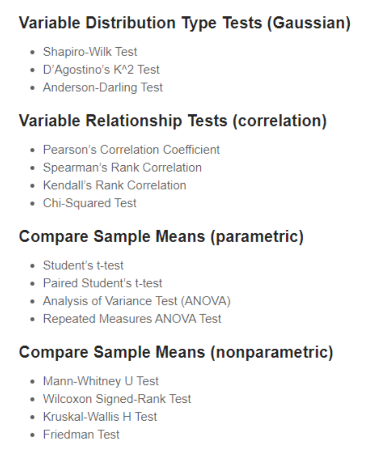Open Paired Student's t-test link
This screenshot has height=452, width=370.
coord(102,283)
